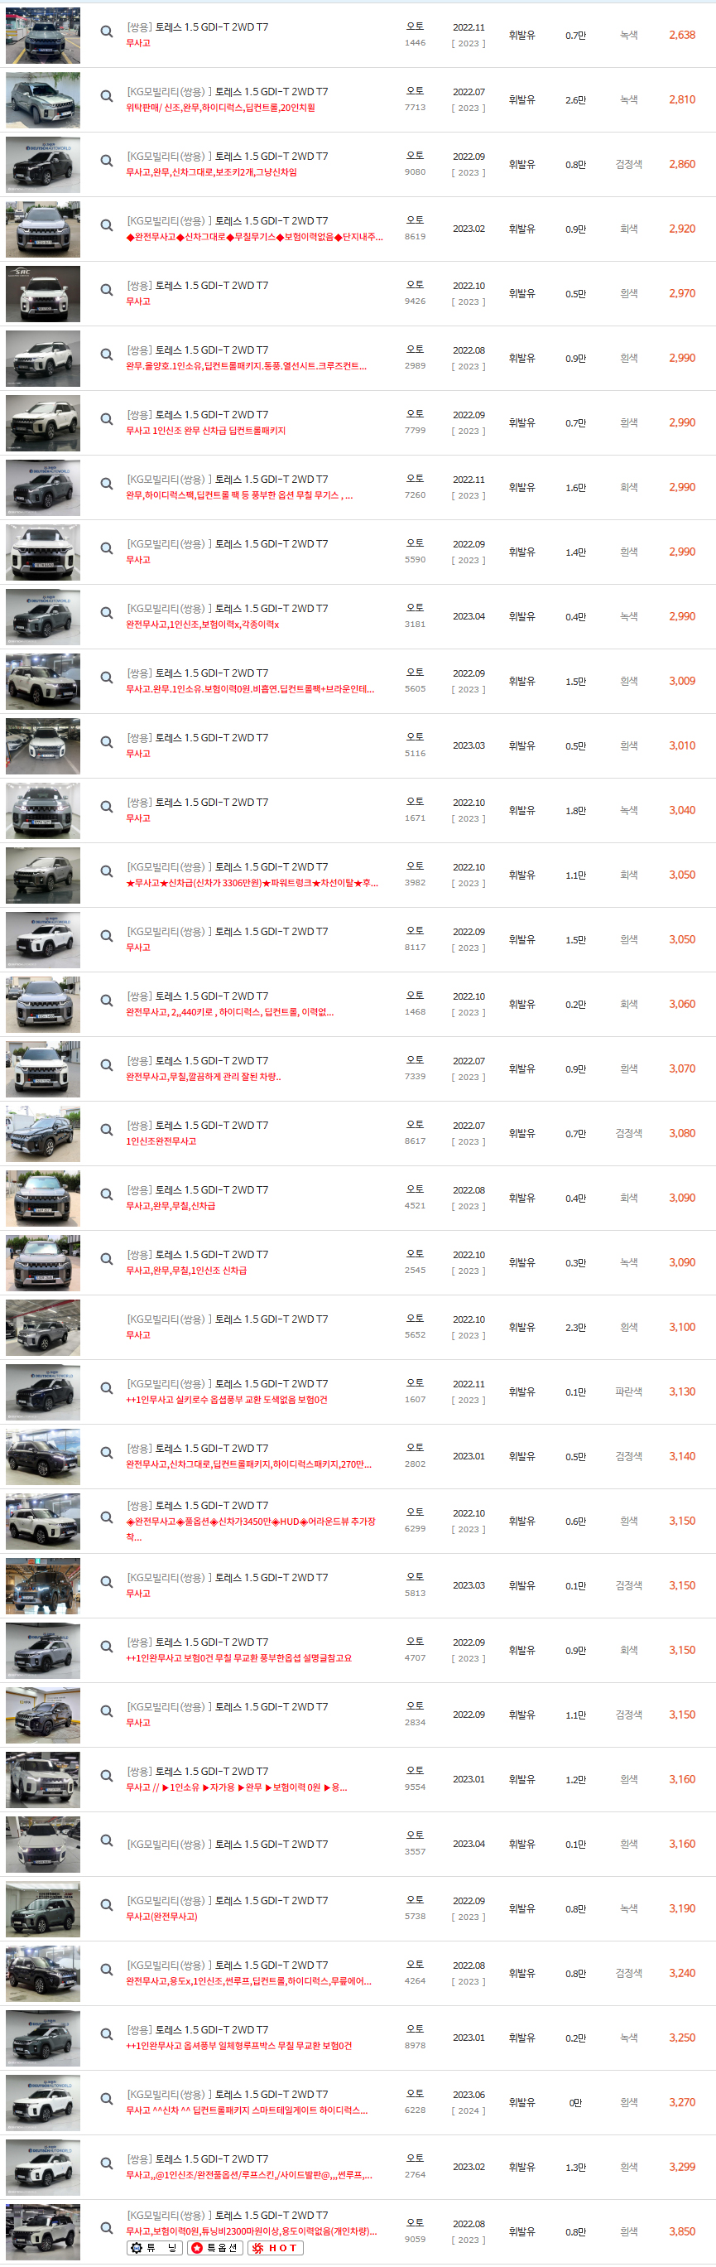The height and width of the screenshot is (2267, 716).
Task: Click magnifier icon on the 3,240 row
Action: tap(107, 1970)
